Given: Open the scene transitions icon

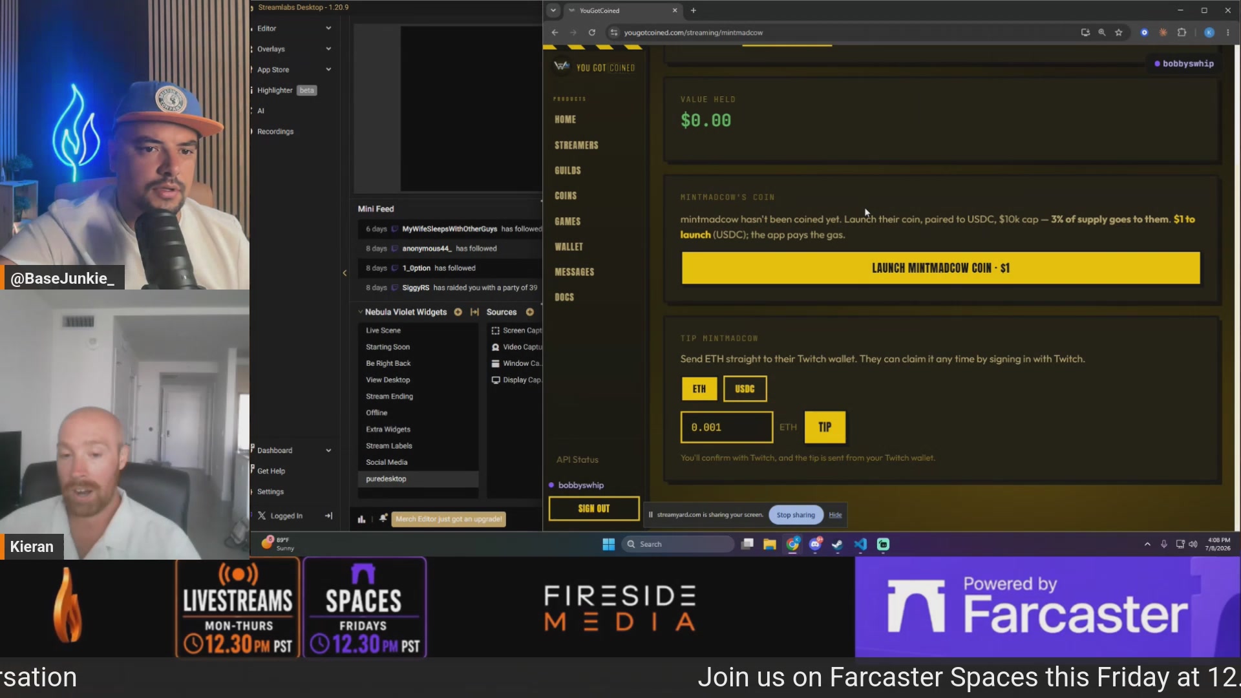Looking at the screenshot, I should point(474,312).
